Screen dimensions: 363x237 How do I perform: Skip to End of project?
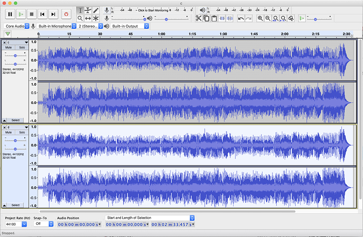pos(53,14)
